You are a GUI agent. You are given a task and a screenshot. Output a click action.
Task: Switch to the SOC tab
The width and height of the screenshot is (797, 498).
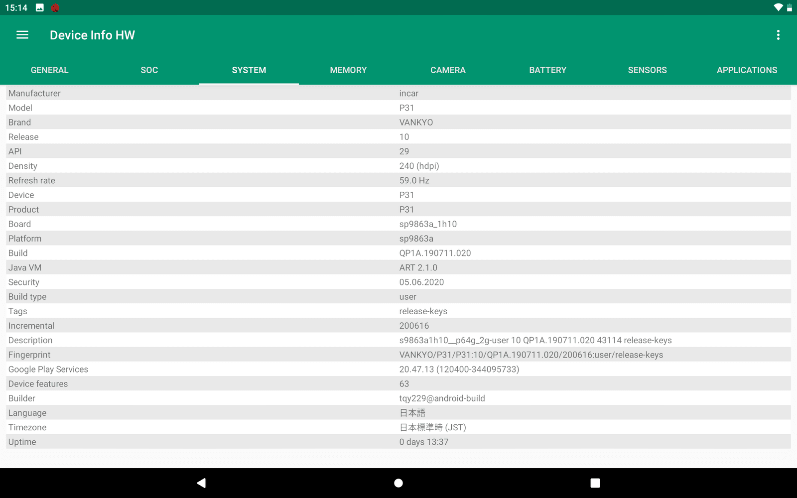point(149,70)
